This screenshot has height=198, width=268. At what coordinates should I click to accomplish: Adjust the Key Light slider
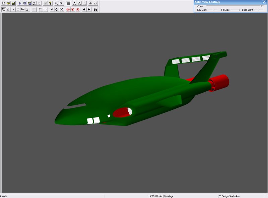pos(213,10)
